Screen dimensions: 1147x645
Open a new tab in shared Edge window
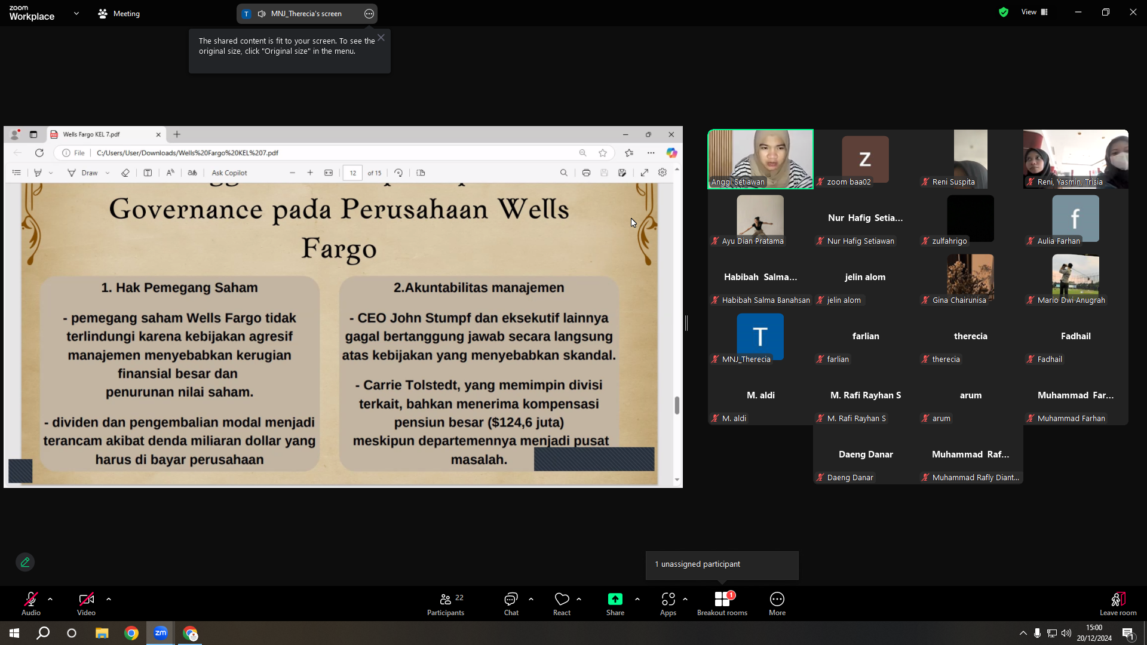point(177,134)
